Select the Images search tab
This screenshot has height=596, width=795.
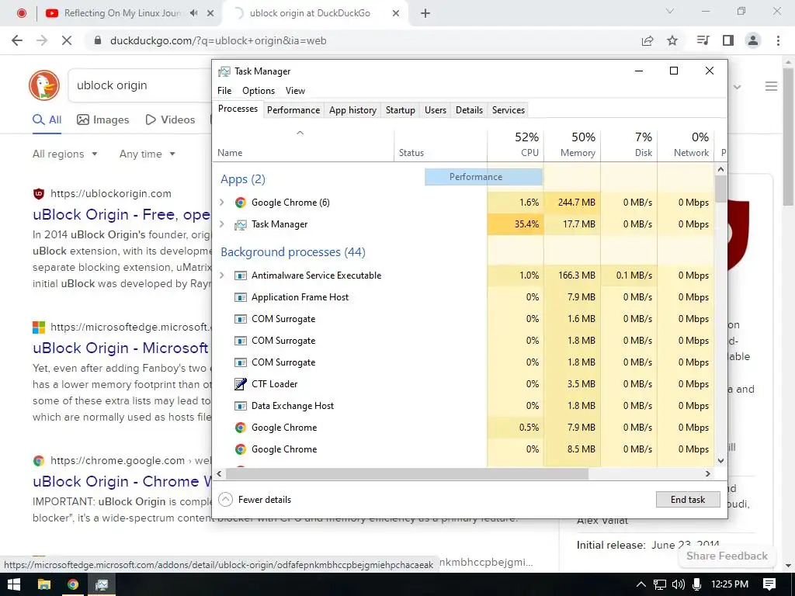pos(103,120)
